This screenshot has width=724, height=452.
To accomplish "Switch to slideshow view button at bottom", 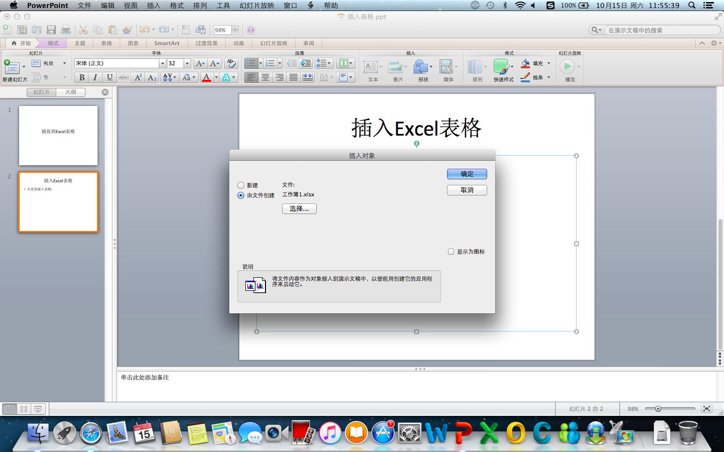I will coord(38,409).
